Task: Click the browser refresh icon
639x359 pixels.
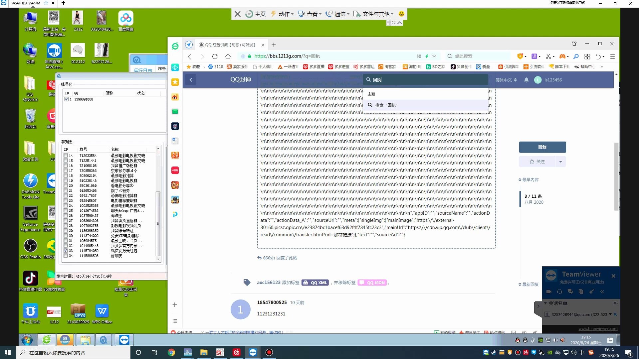Action: tap(215, 57)
